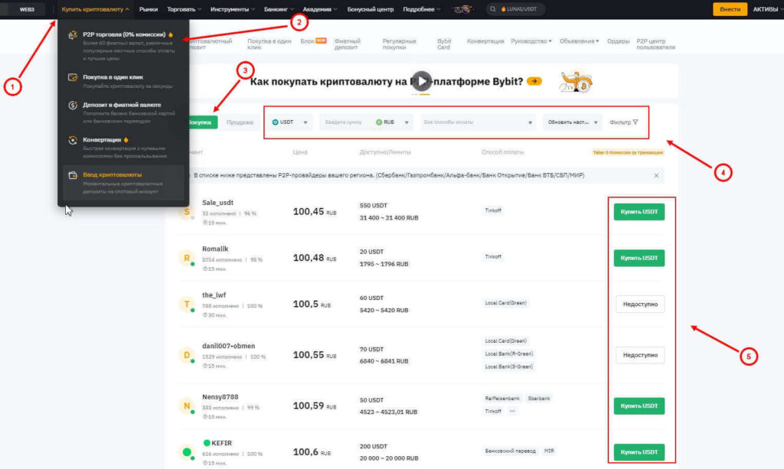Close the P2P providers notice banner
The image size is (784, 469).
pos(656,175)
